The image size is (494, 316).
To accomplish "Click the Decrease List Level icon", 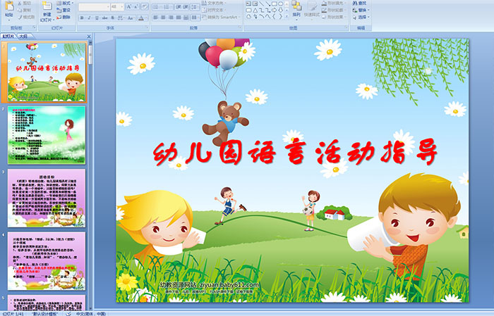I will point(179,6).
